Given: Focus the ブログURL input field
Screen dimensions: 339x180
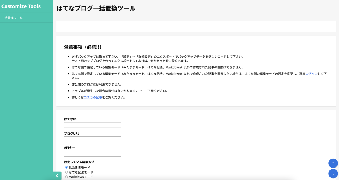Looking at the screenshot, I should 93,139.
